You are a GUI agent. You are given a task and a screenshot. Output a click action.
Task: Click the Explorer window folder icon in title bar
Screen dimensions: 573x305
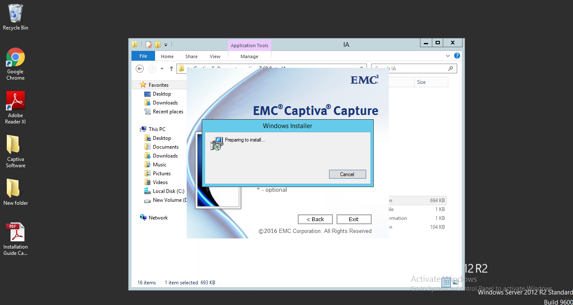pyautogui.click(x=135, y=44)
